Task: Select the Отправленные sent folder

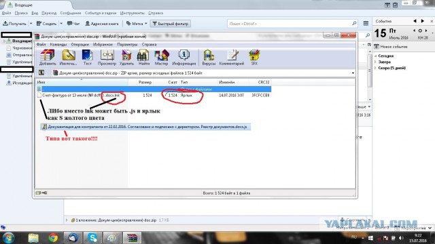Action: pos(19,55)
